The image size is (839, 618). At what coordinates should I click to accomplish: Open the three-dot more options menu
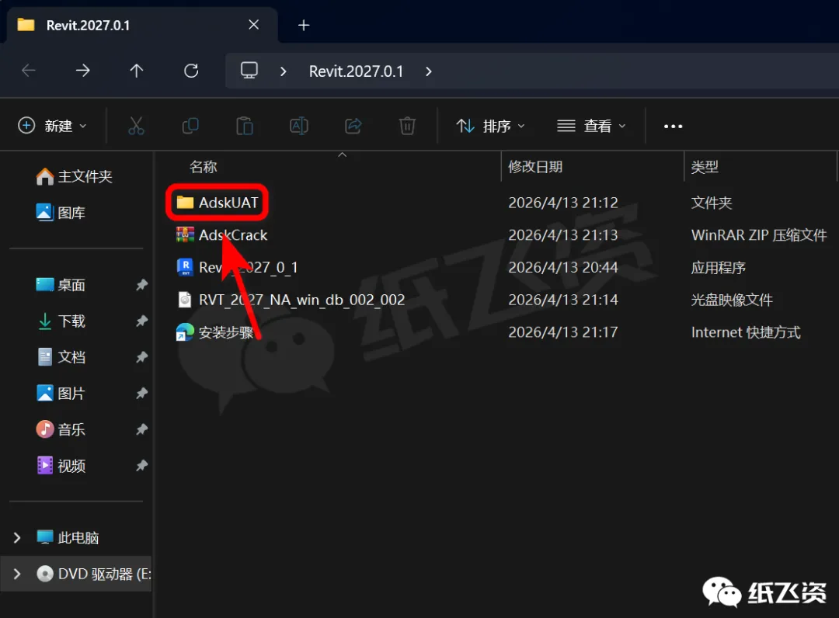tap(673, 127)
